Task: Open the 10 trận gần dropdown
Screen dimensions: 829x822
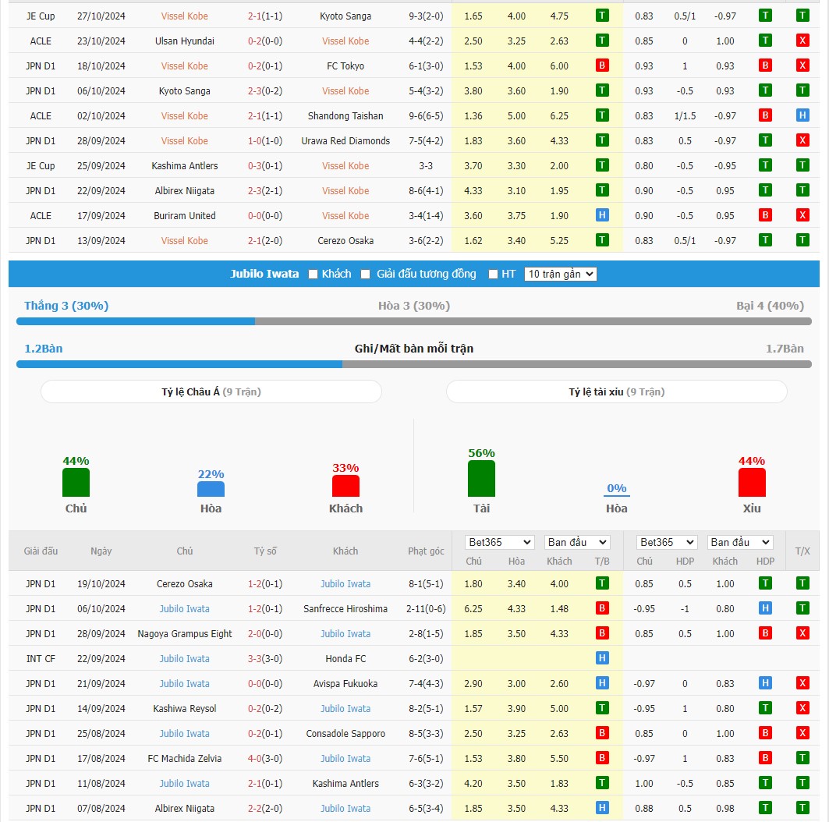Action: point(561,274)
